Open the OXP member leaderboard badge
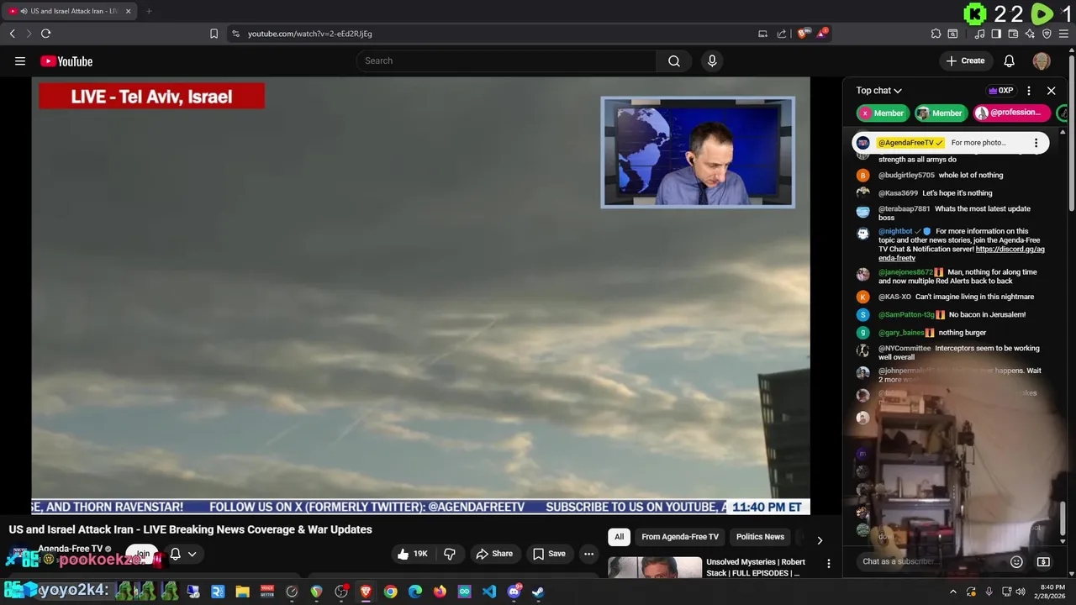 click(x=1000, y=91)
